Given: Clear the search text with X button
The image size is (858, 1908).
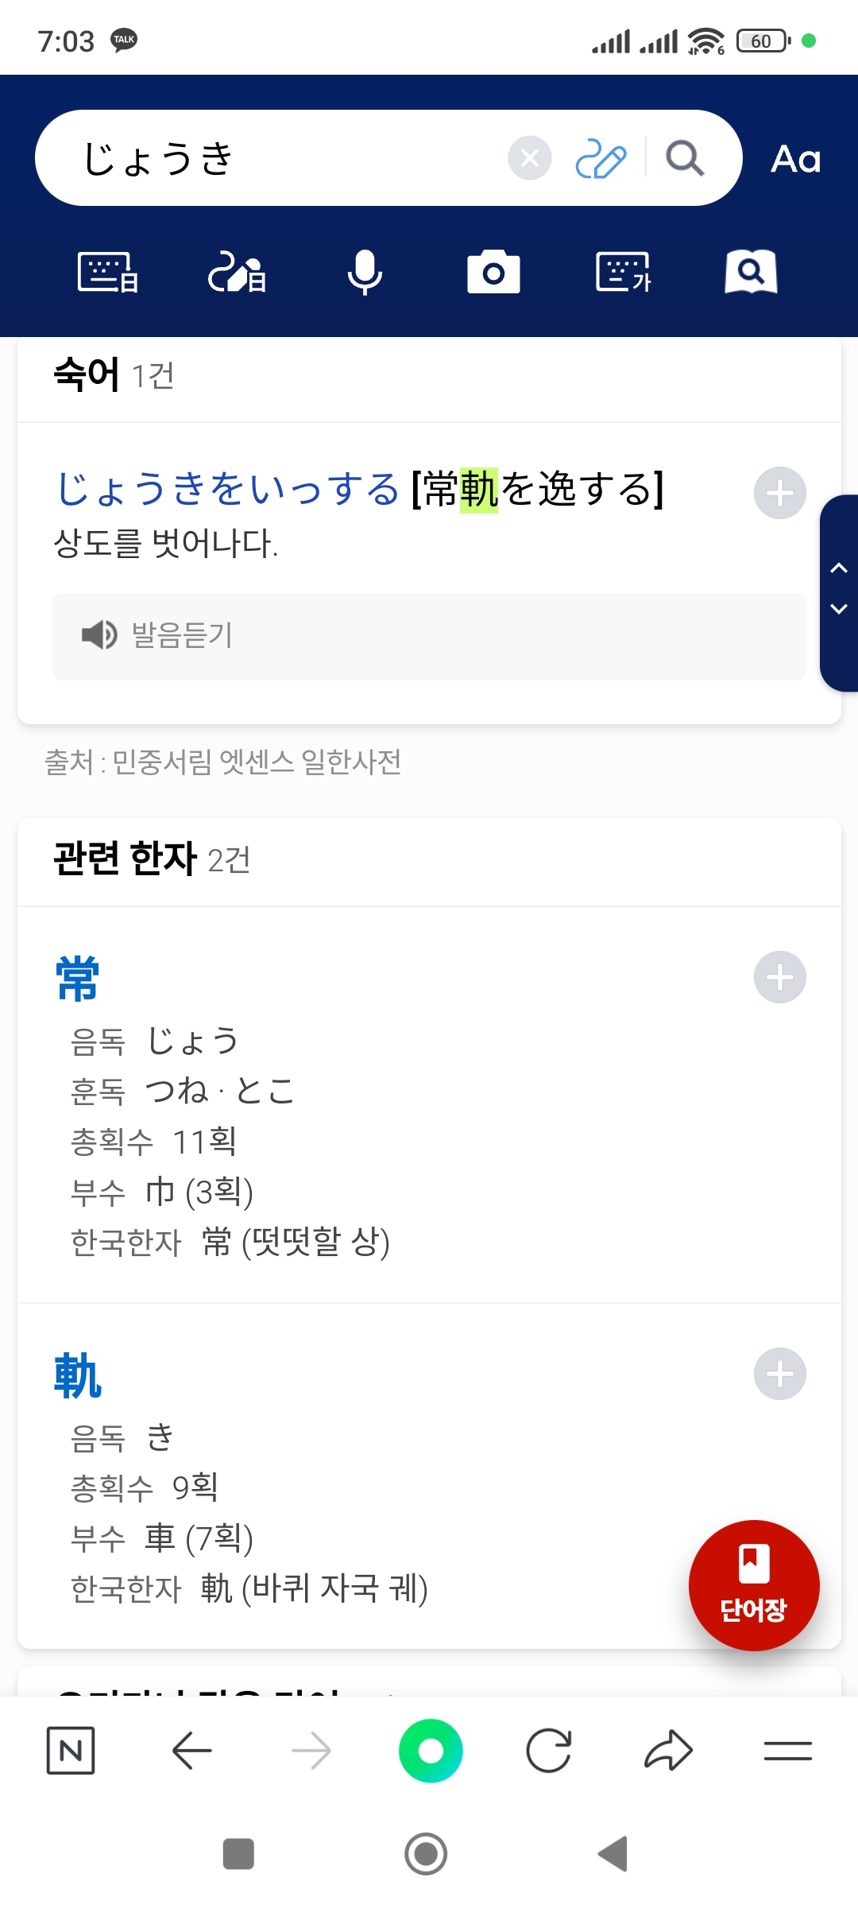Looking at the screenshot, I should [530, 158].
